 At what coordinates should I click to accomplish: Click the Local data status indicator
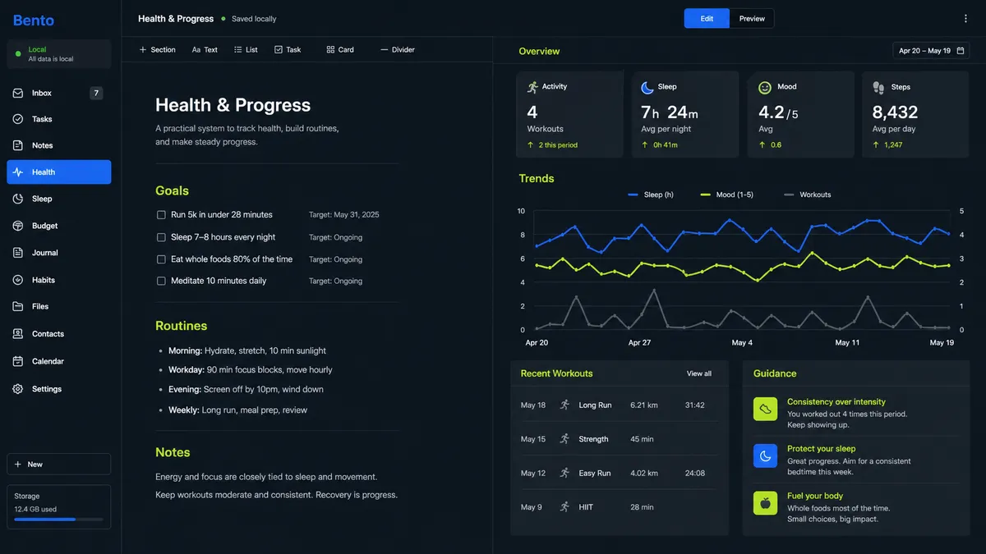pyautogui.click(x=58, y=54)
